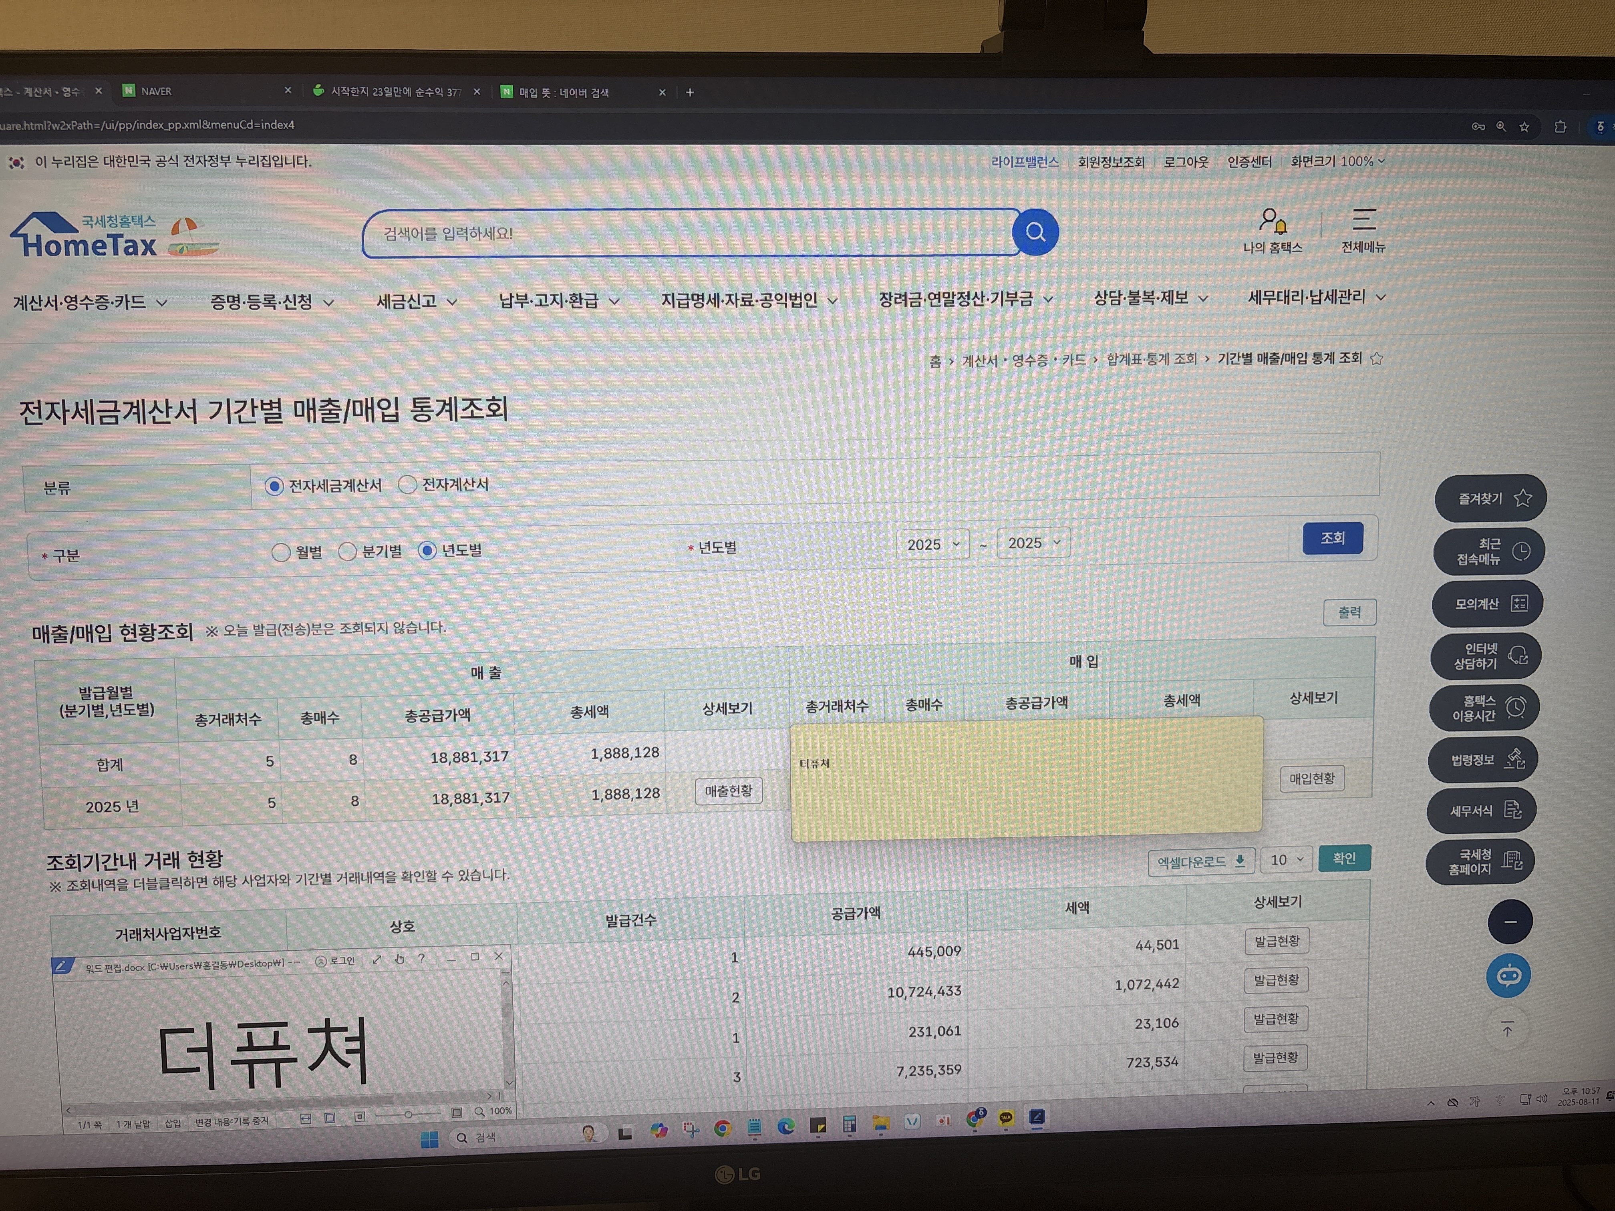This screenshot has width=1615, height=1211.
Task: Open 화면크기 100% dropdown
Action: coord(1337,161)
